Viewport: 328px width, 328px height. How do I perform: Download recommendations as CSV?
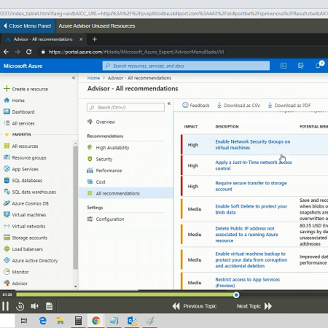click(239, 105)
